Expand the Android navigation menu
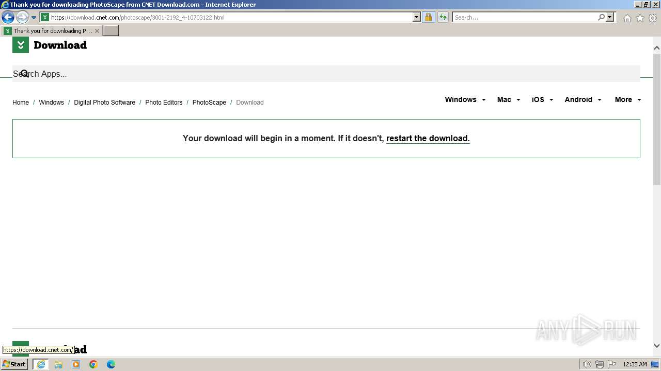The width and height of the screenshot is (661, 371). click(x=583, y=99)
